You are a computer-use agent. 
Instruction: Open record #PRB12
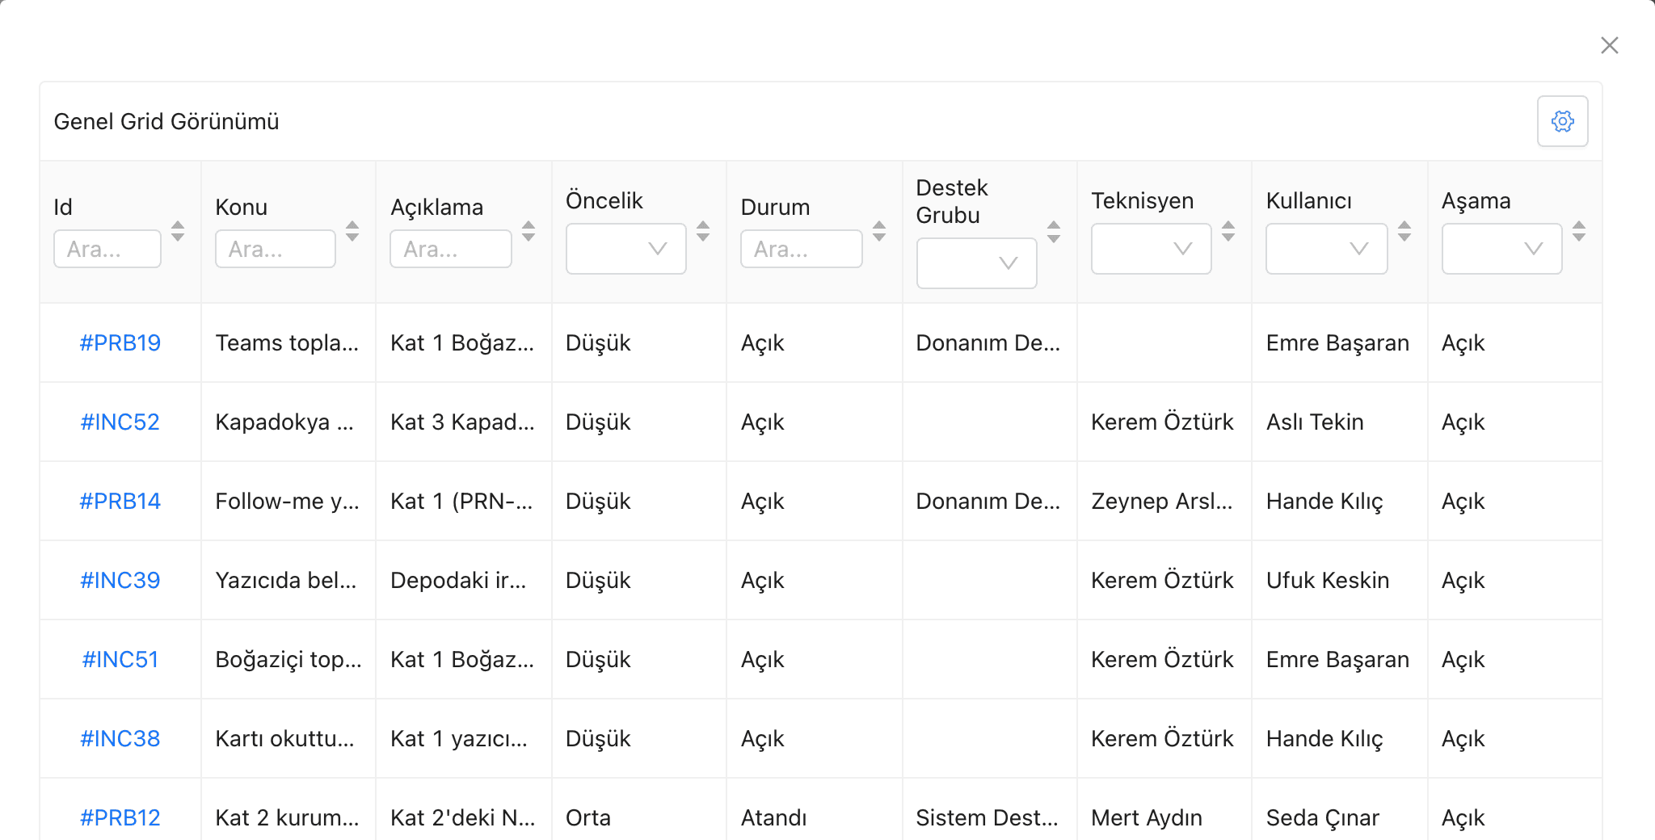point(120,817)
